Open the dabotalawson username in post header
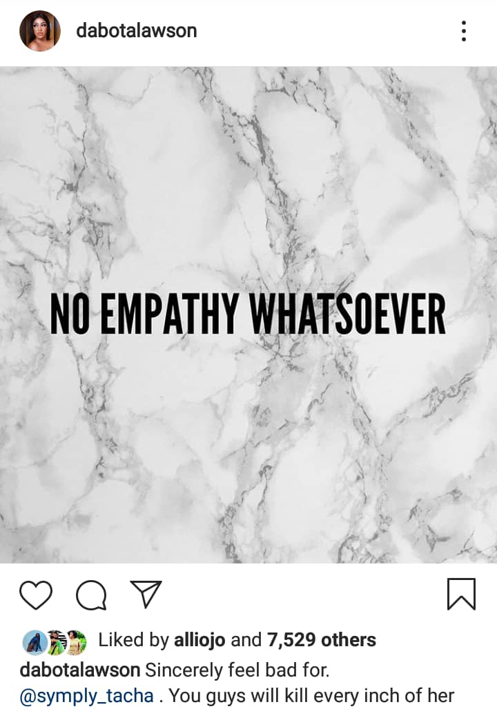This screenshot has width=497, height=709. pos(136,31)
